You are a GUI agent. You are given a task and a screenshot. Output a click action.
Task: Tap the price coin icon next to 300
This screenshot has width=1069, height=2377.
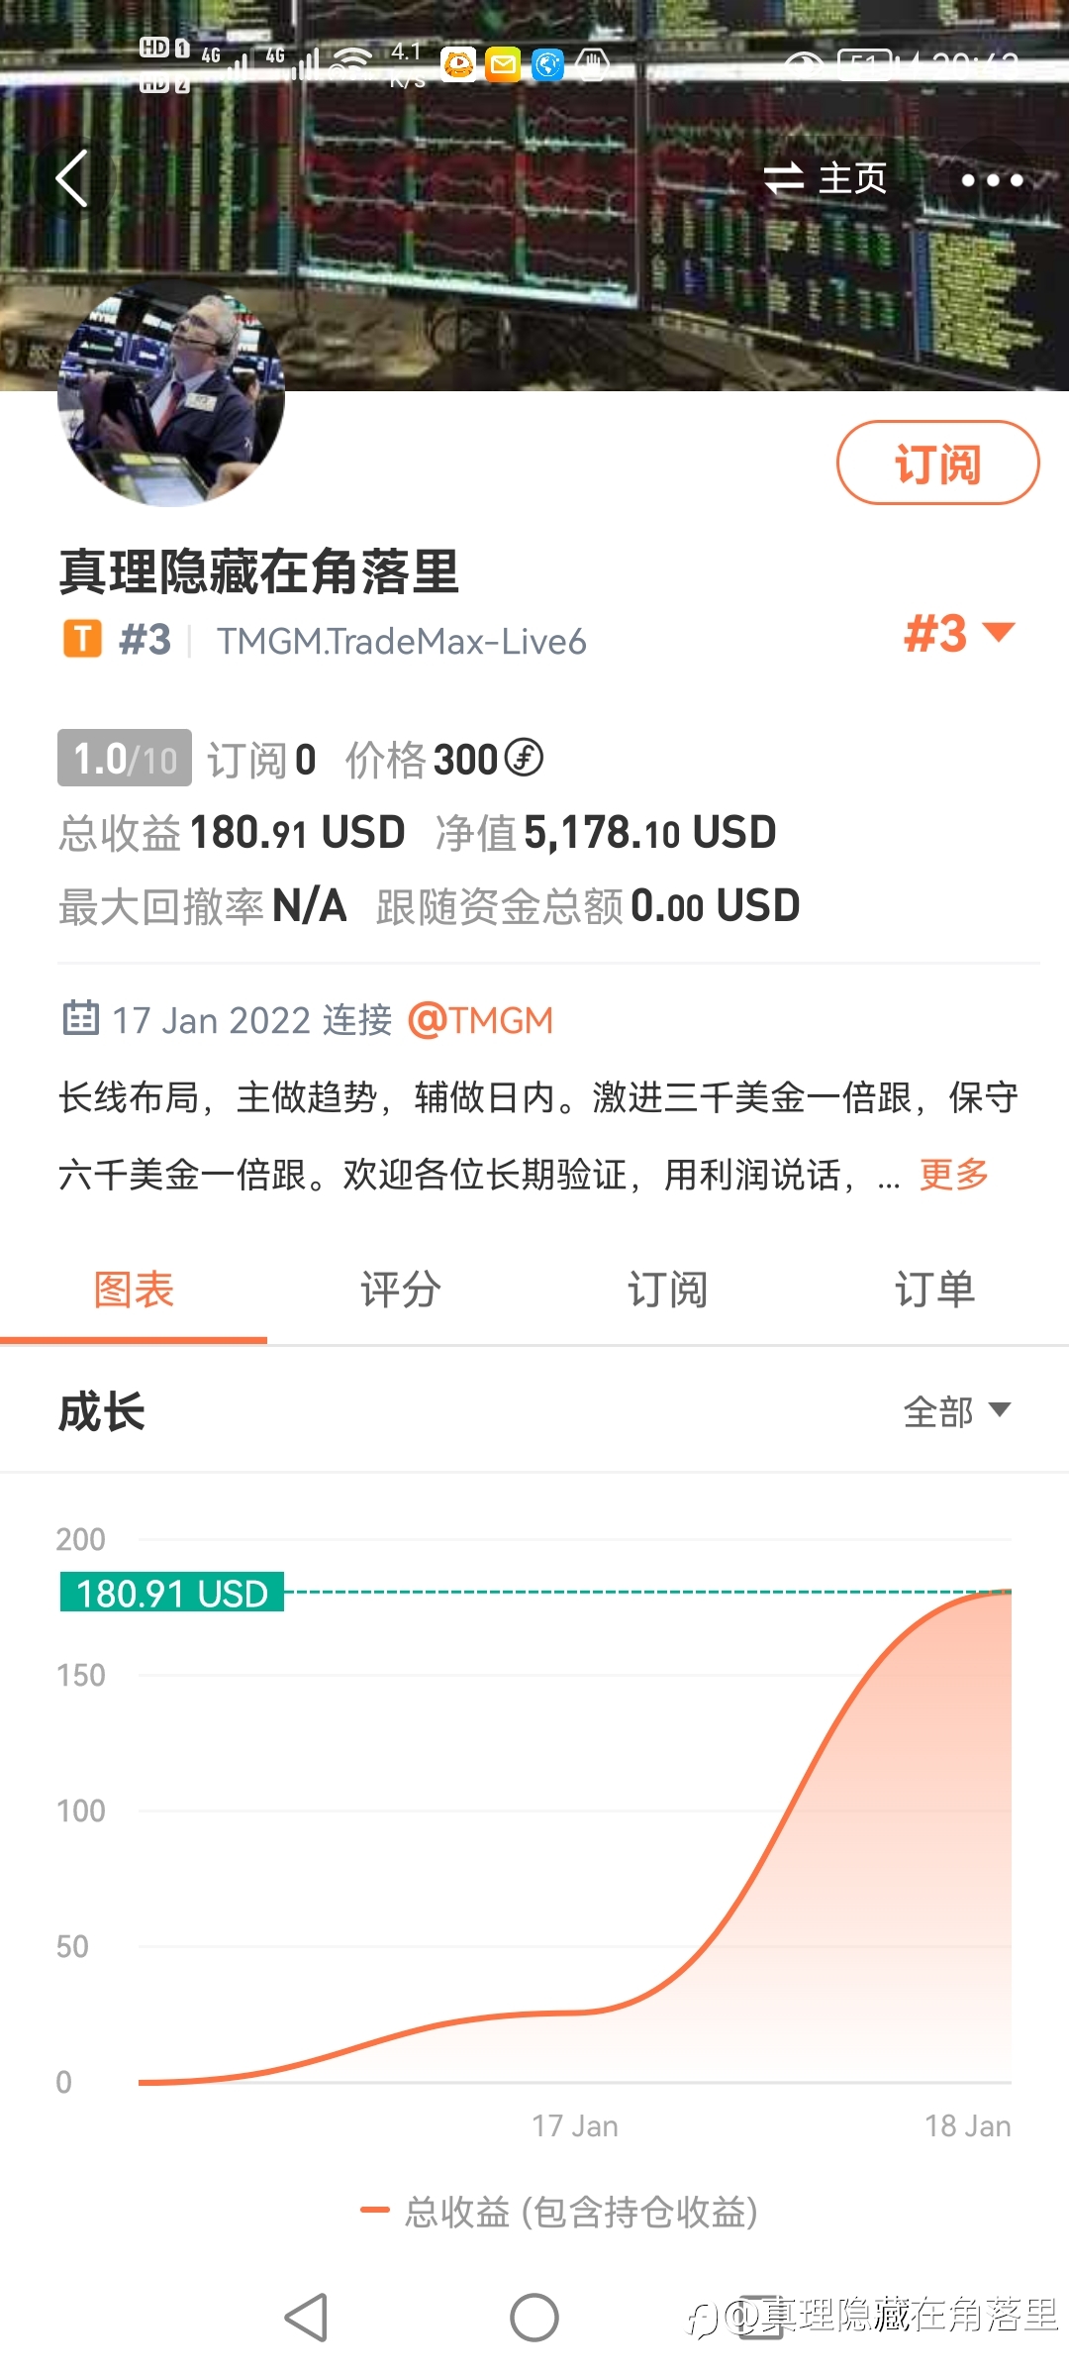(524, 758)
